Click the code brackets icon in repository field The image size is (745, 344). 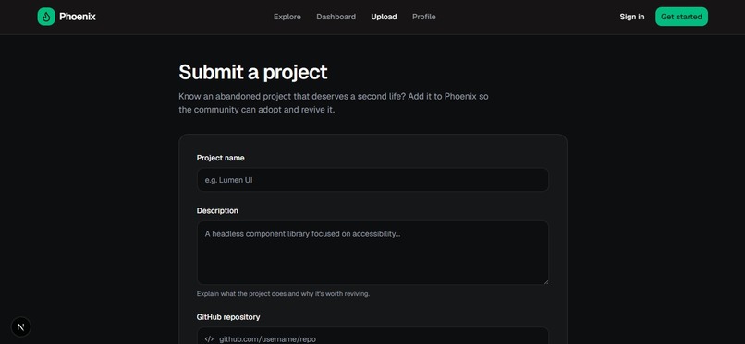(x=209, y=338)
